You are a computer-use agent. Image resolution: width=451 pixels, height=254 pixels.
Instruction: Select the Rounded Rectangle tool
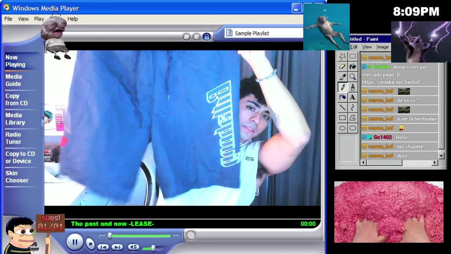tap(353, 128)
